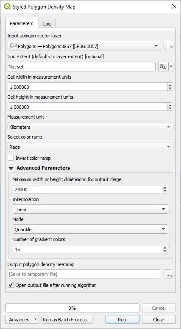Open the Reds color ramp dropdown
The height and width of the screenshot is (329, 181).
click(x=90, y=147)
